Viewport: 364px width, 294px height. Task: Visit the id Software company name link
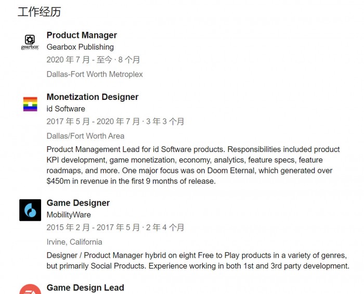pos(66,109)
